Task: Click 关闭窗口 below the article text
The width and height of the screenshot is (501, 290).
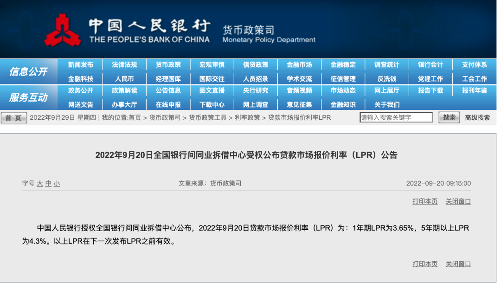Action: [x=458, y=264]
